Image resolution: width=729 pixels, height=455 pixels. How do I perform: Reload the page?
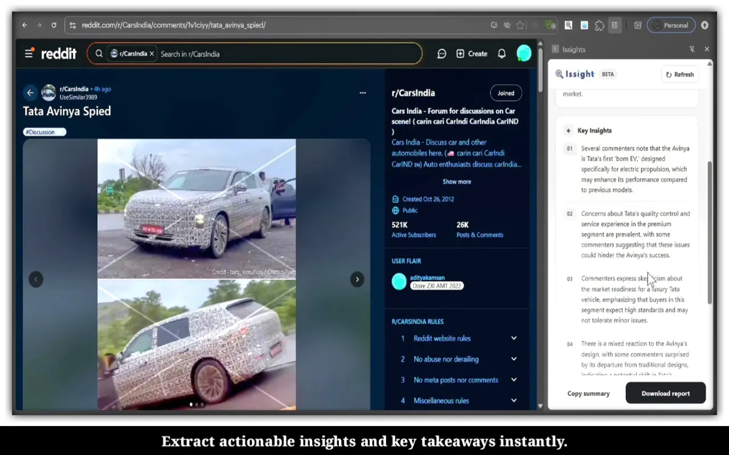coord(54,25)
